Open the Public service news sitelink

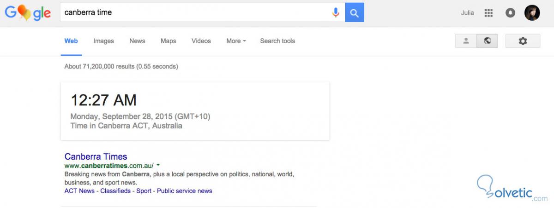coord(184,191)
